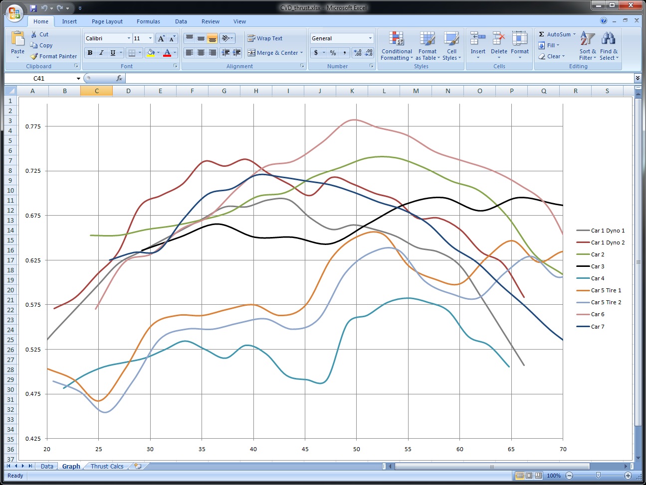Click the zoom slider handle
This screenshot has height=485, width=646.
598,476
